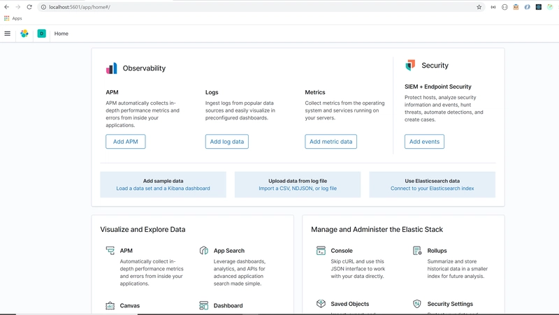This screenshot has height=315, width=559.
Task: Click the Observability bar chart icon
Action: (x=112, y=68)
